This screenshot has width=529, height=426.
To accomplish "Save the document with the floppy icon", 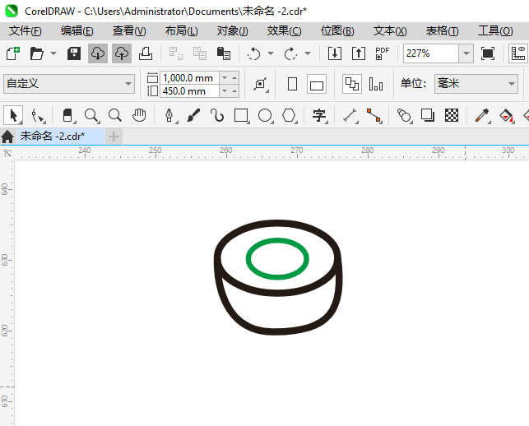I will tap(74, 53).
